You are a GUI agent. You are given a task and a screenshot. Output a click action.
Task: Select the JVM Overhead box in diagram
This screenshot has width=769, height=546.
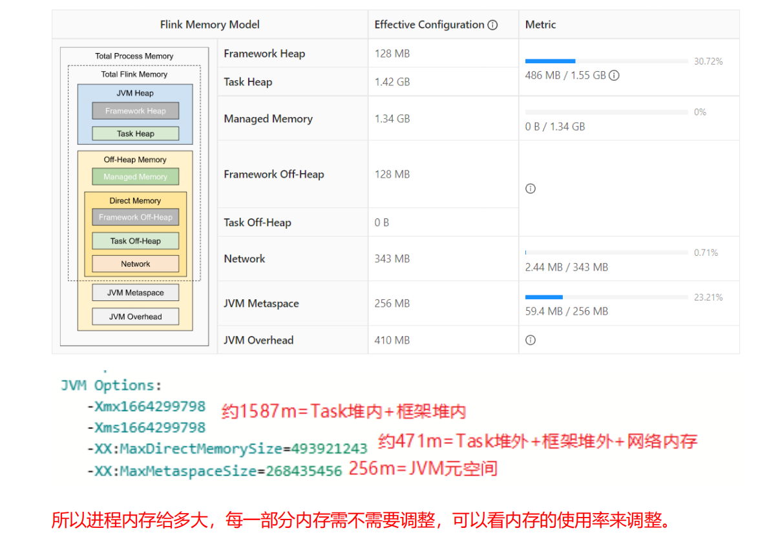tap(135, 317)
